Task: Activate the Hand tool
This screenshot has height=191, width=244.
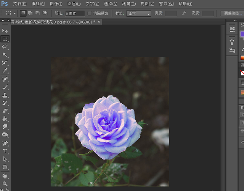Action: coord(5,175)
